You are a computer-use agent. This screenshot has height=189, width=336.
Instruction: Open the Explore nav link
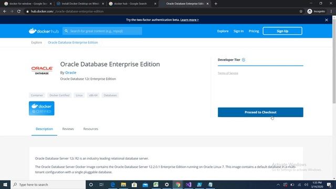click(223, 31)
